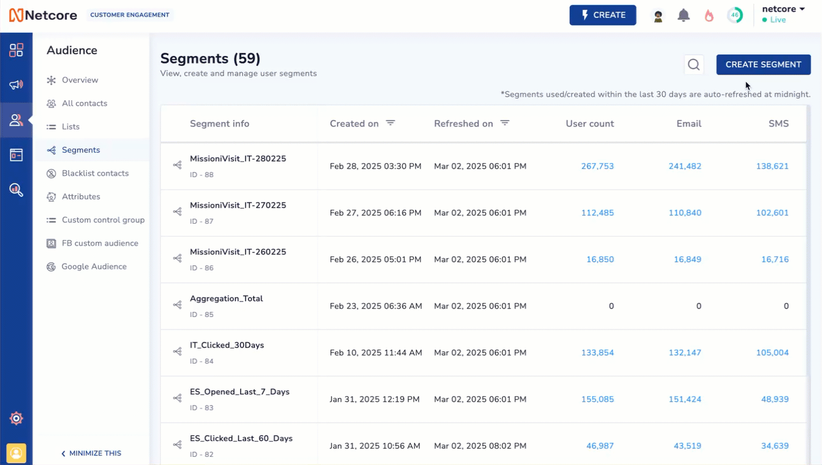This screenshot has width=822, height=465.
Task: Open Google Audience menu item
Action: tap(94, 266)
